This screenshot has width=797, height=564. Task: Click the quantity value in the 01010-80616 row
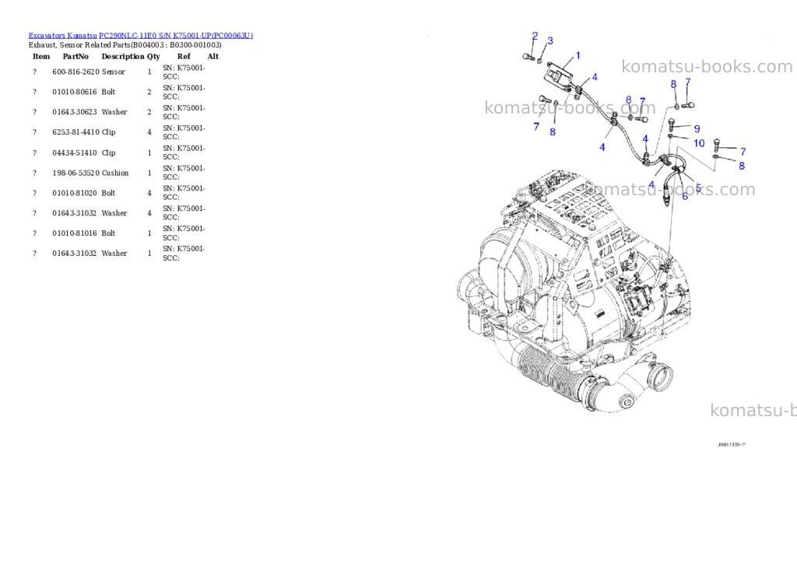click(x=149, y=92)
